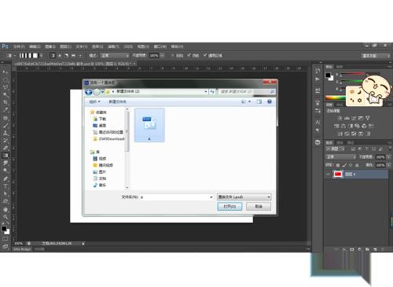Click the dialog's Back navigation arrow

(x=89, y=92)
